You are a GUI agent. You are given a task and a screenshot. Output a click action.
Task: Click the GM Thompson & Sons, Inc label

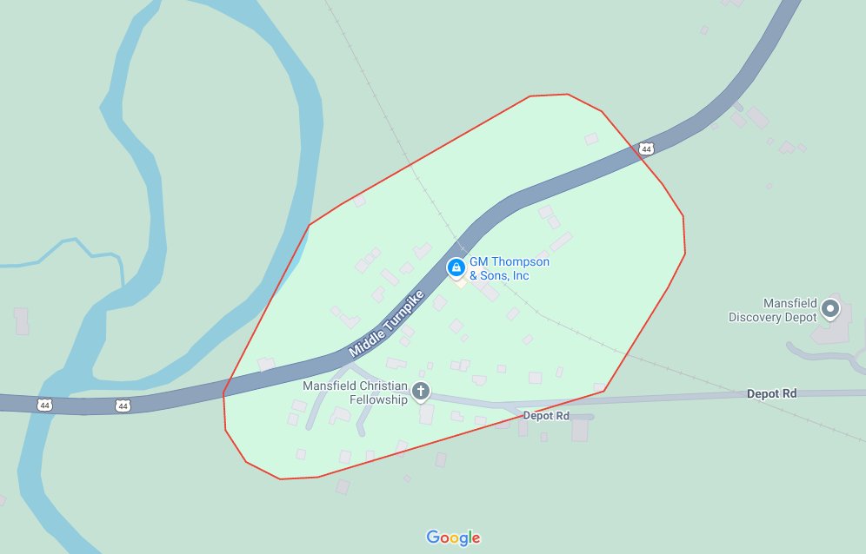[x=510, y=268]
